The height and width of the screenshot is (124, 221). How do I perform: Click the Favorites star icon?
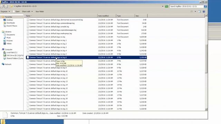point(3,17)
